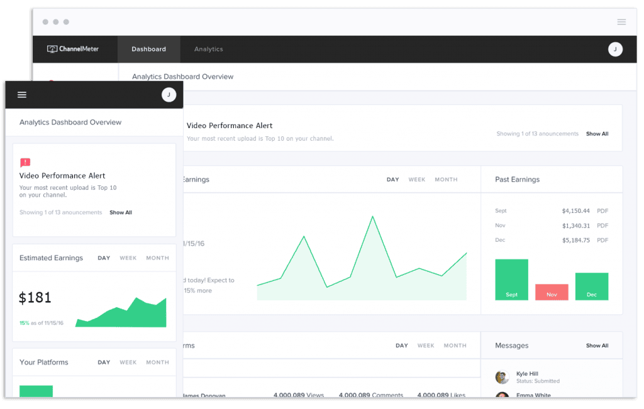The width and height of the screenshot is (644, 409).
Task: Open the browser hamburger menu in the desktop window
Action: pyautogui.click(x=621, y=22)
